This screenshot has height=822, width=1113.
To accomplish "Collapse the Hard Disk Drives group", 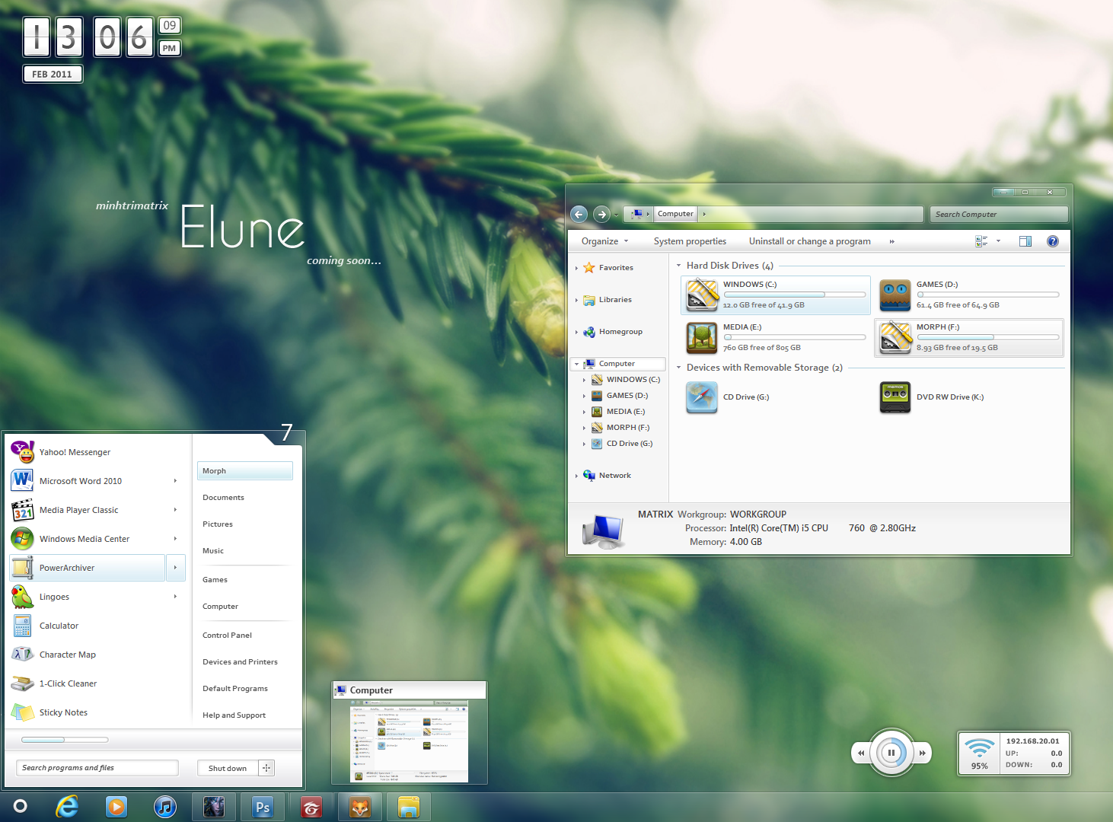I will [678, 266].
